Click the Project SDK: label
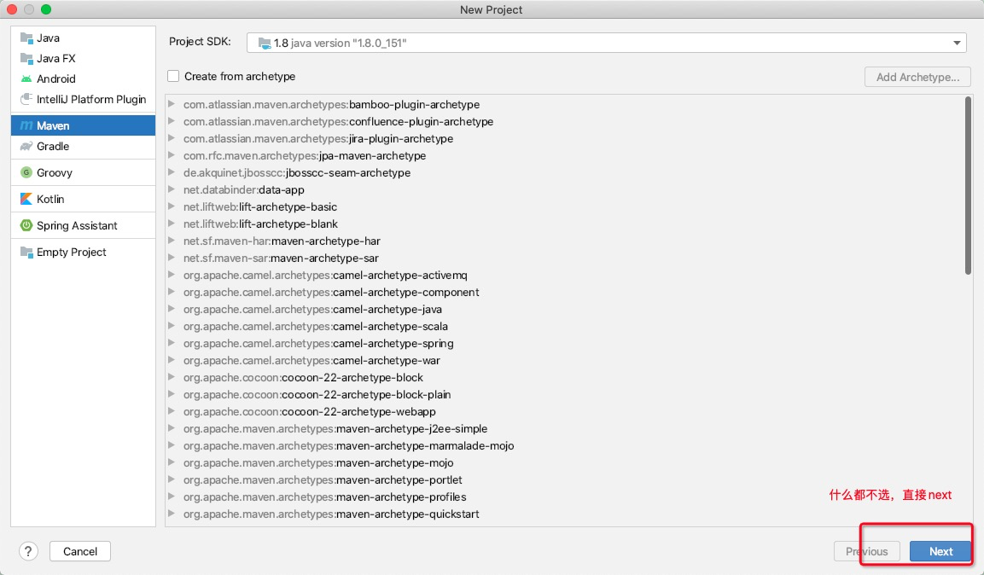The image size is (984, 575). point(200,42)
